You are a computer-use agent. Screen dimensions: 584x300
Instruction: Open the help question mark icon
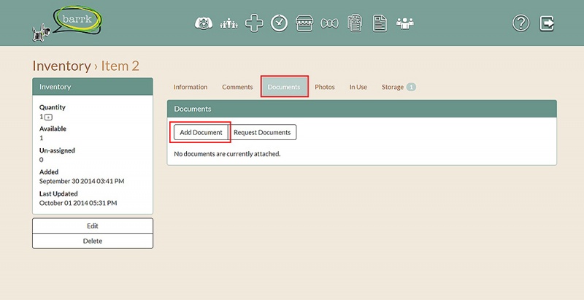pyautogui.click(x=520, y=23)
